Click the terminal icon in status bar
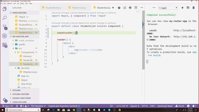This screenshot has width=199, height=112. coord(111,106)
